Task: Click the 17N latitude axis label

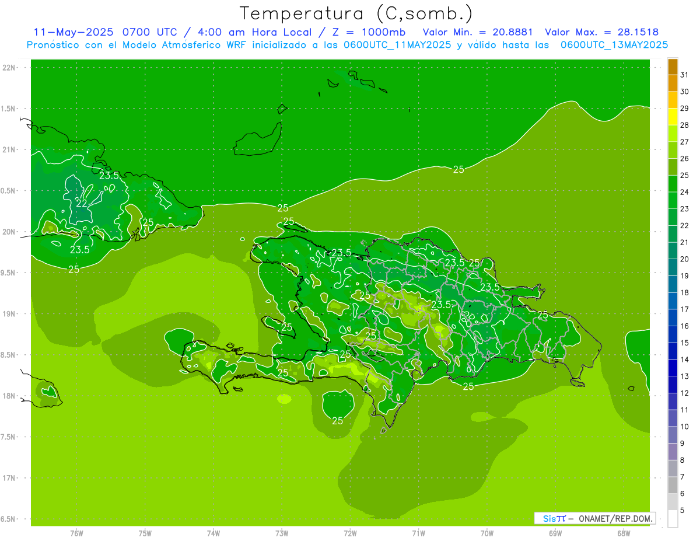Action: coord(8,478)
